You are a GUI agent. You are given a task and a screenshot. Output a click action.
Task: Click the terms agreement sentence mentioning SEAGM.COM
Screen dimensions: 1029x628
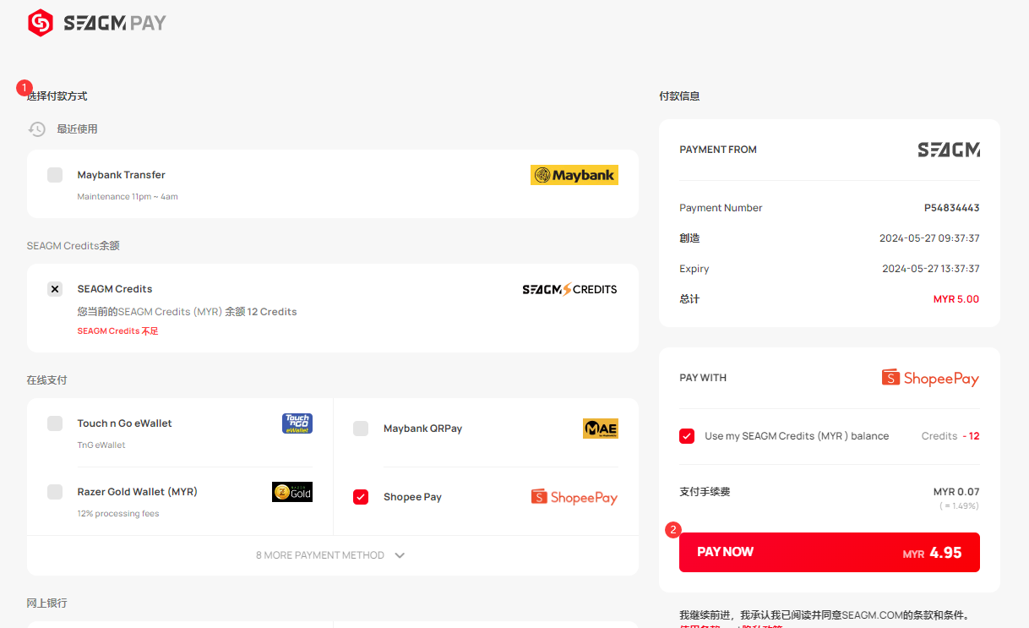tap(825, 615)
